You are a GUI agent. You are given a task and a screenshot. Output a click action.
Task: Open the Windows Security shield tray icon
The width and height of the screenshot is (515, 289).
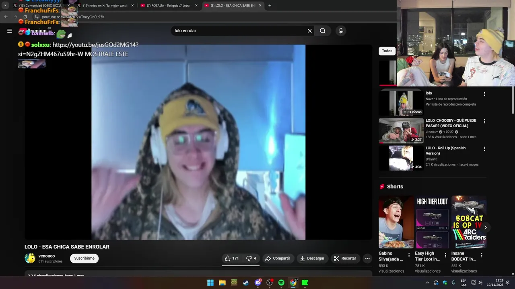(x=445, y=283)
